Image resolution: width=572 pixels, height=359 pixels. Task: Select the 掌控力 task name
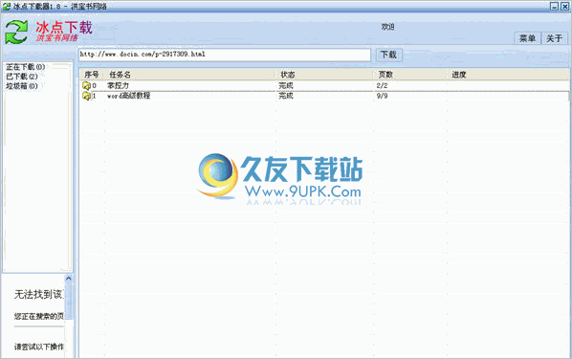click(x=119, y=85)
